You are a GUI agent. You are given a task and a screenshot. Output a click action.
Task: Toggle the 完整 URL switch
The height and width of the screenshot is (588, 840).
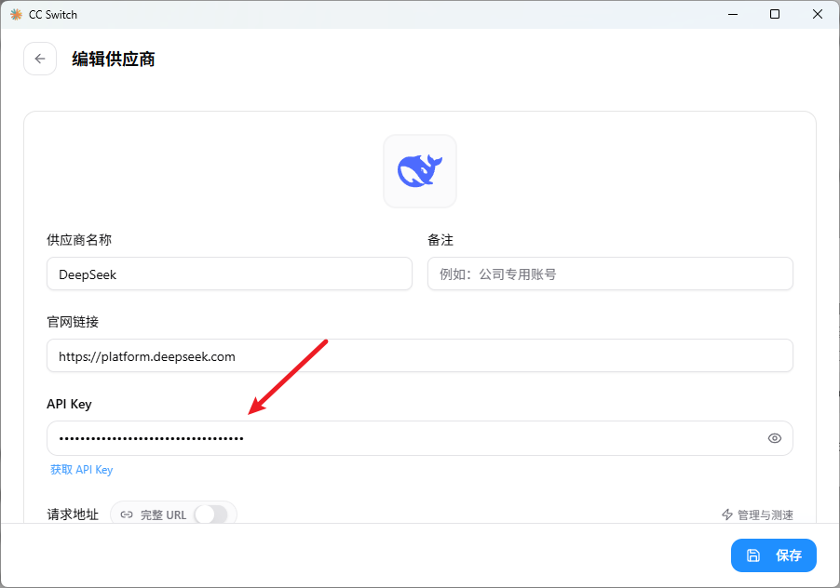click(x=211, y=514)
